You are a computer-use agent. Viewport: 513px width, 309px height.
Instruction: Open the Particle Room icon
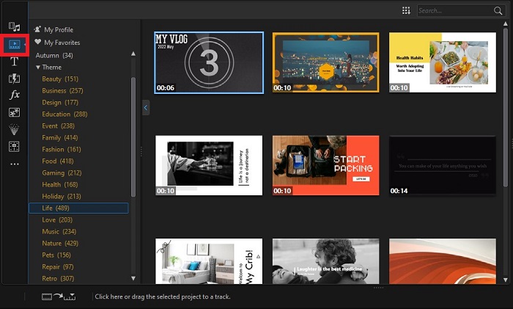(14, 130)
